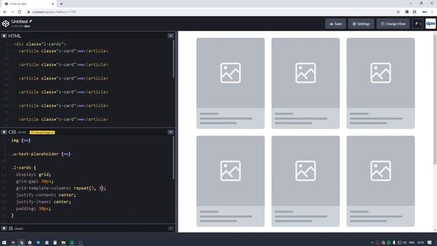This screenshot has width=437, height=246.
Task: Open the volume tray icon
Action: pyautogui.click(x=405, y=243)
